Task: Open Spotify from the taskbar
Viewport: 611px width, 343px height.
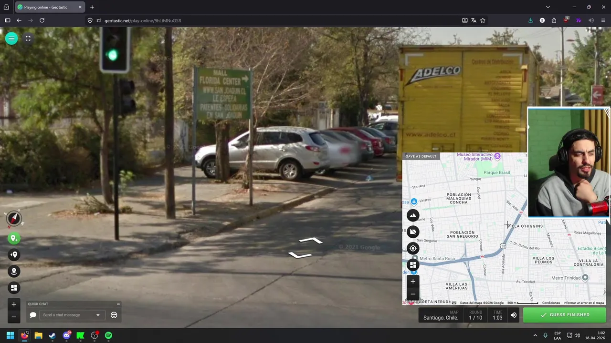Action: click(x=108, y=335)
